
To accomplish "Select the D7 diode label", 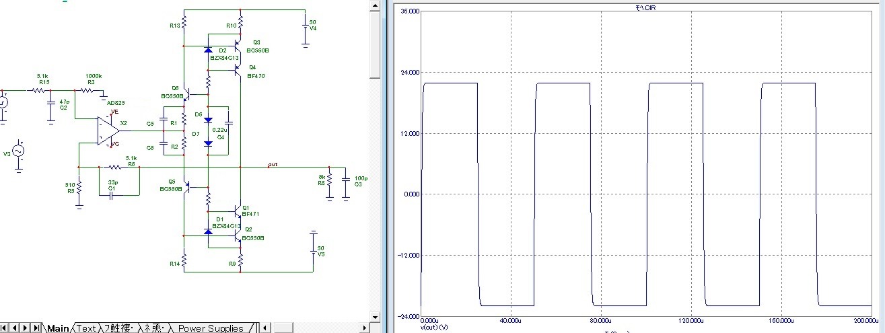I will (x=196, y=134).
